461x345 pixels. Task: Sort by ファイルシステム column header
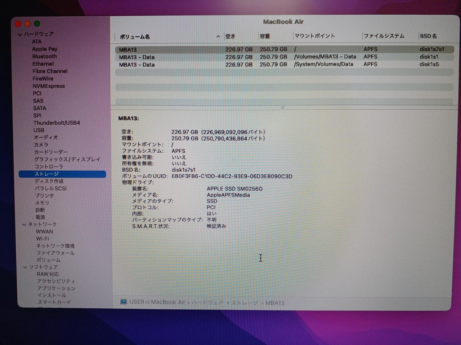point(384,36)
